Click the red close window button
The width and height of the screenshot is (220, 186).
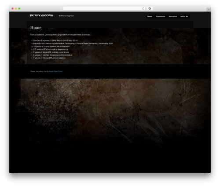[x=13, y=8]
